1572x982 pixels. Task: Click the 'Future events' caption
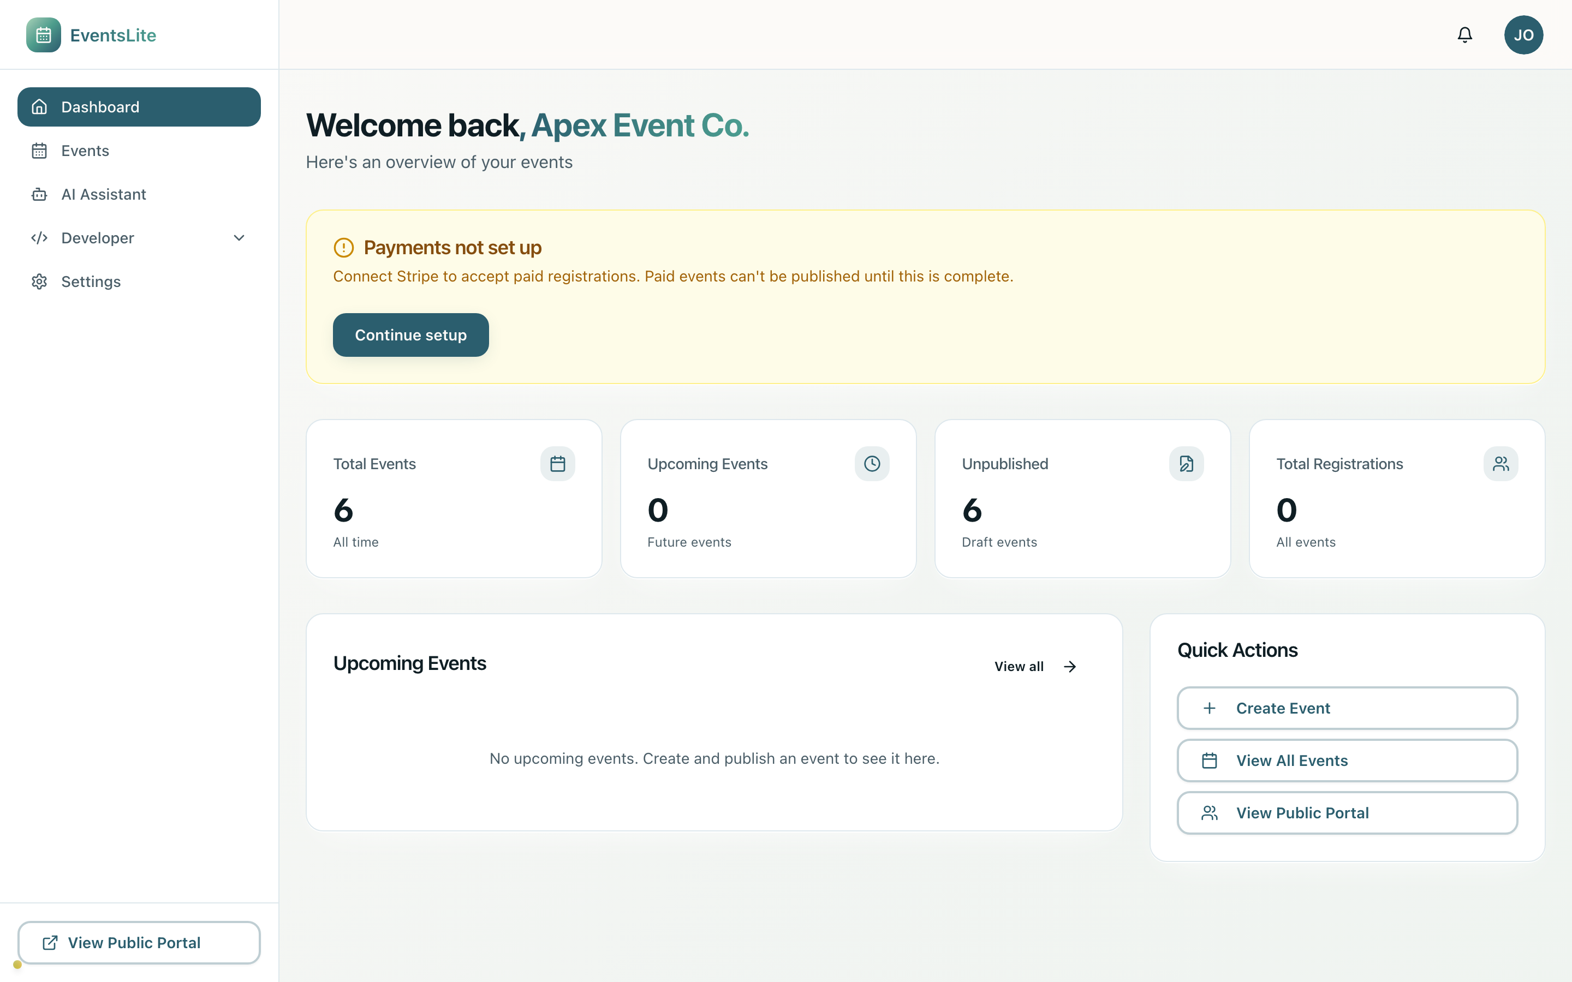(x=689, y=542)
